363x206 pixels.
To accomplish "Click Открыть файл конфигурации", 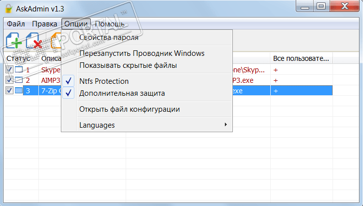I will click(129, 109).
